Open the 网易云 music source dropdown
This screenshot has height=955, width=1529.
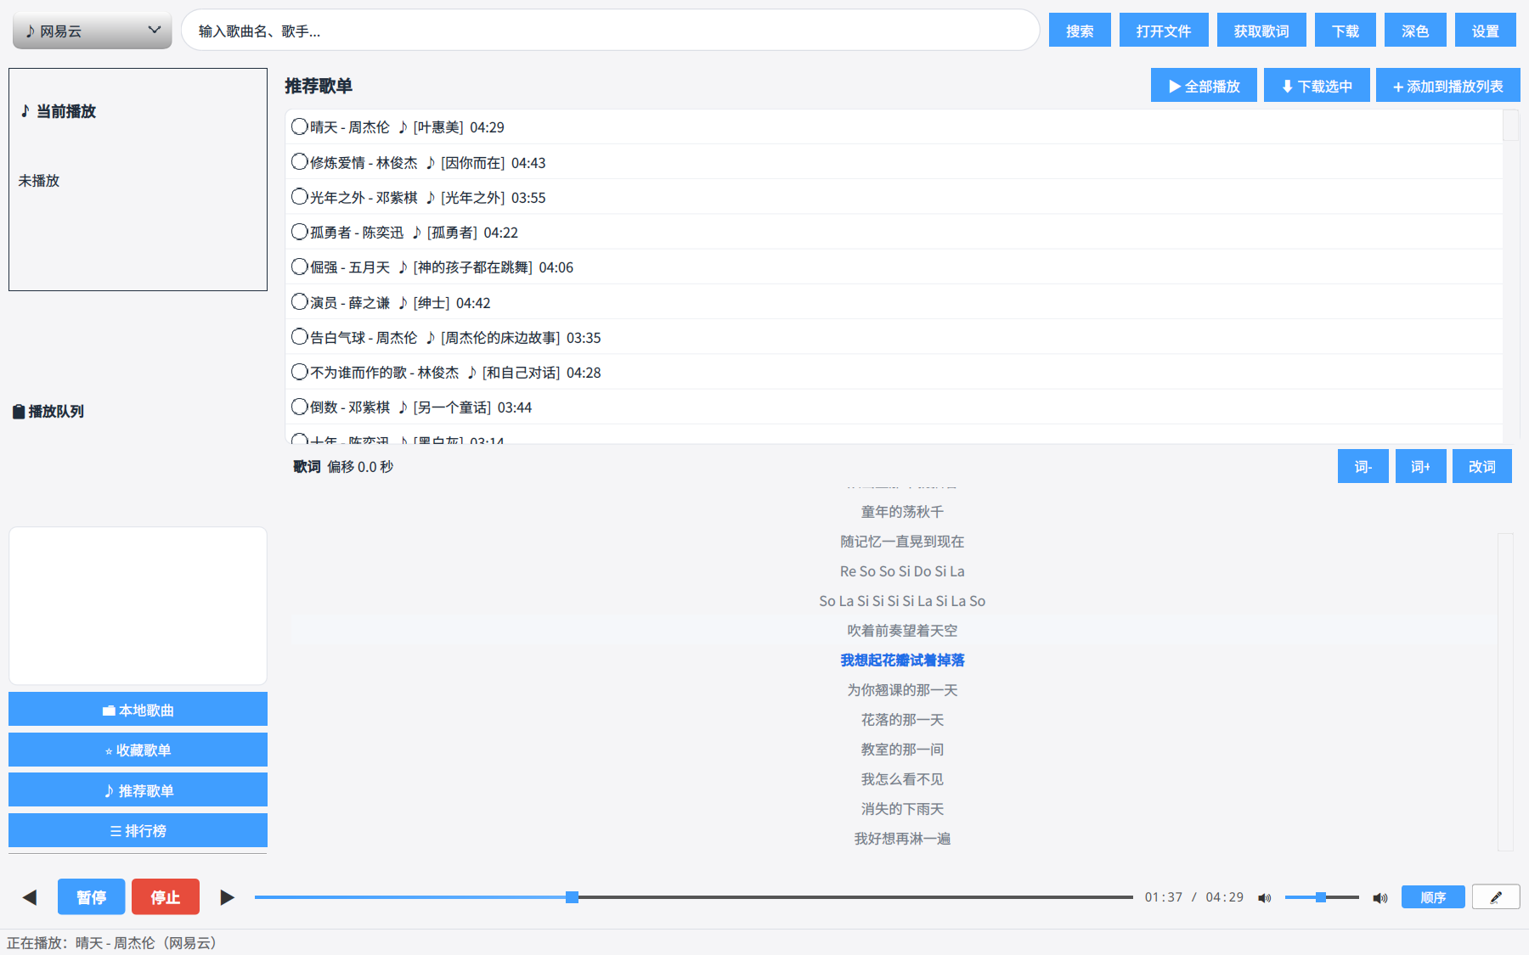coord(92,31)
